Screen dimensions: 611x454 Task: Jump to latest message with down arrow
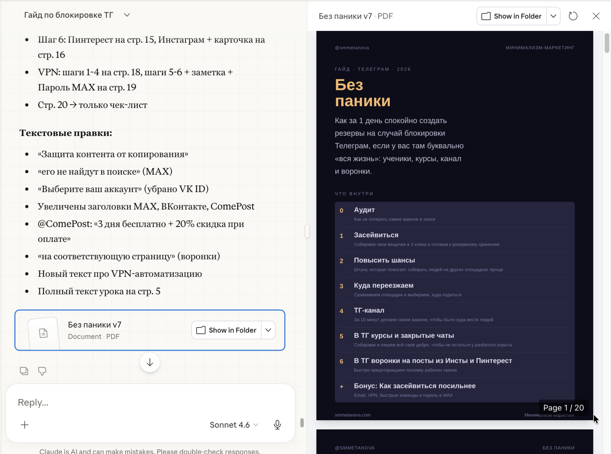(x=150, y=362)
